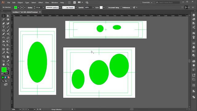Image resolution: width=197 pixels, height=111 pixels.
Task: Set paint mode to Color
Action: pos(3,77)
